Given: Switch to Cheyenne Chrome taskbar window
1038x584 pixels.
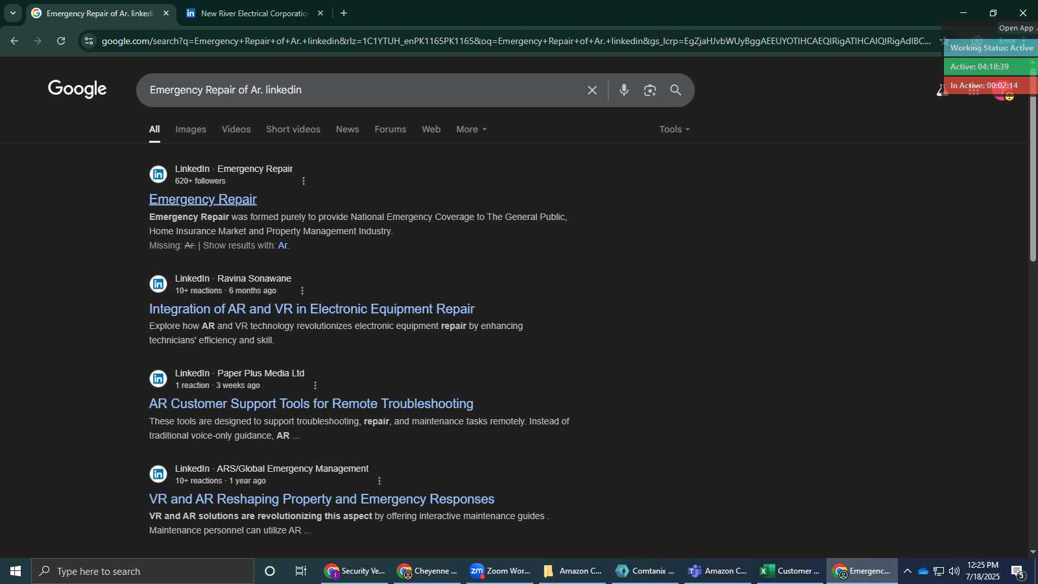Looking at the screenshot, I should point(428,571).
